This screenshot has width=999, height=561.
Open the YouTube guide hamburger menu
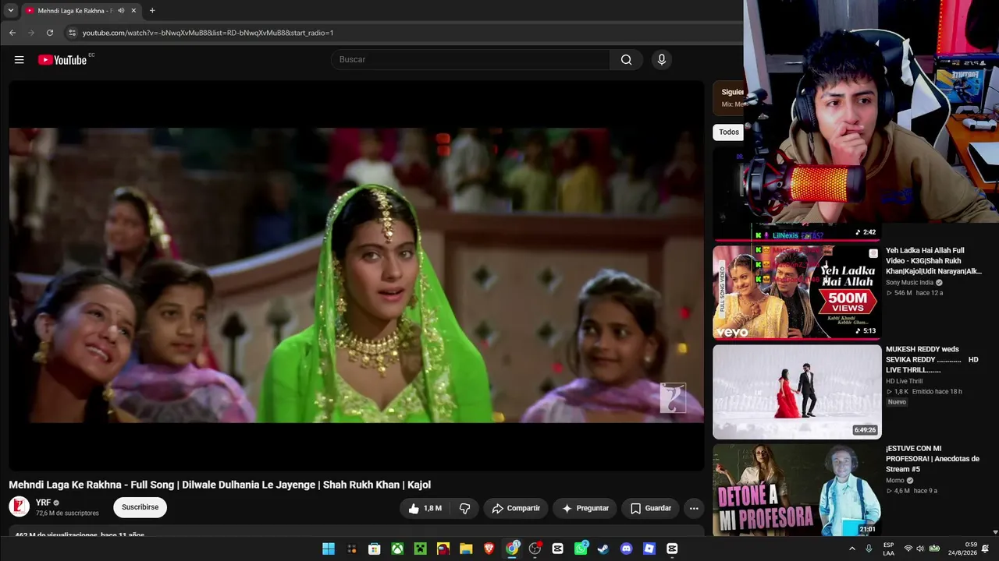[x=20, y=60]
